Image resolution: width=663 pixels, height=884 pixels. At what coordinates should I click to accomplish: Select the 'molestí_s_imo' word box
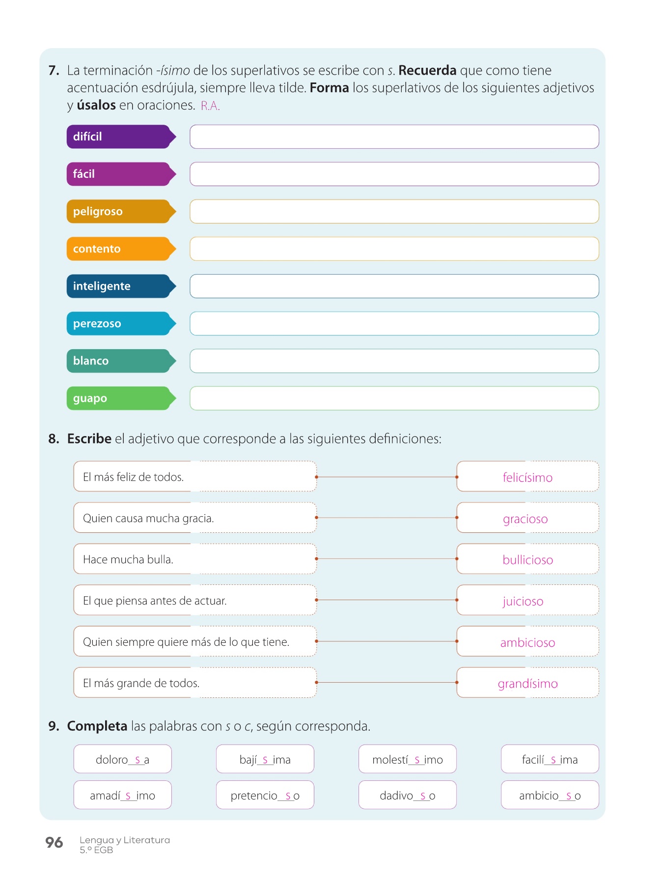pyautogui.click(x=407, y=759)
